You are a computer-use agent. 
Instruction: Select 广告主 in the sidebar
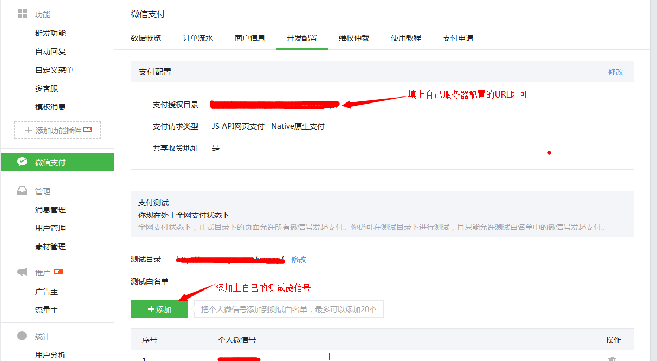[47, 292]
